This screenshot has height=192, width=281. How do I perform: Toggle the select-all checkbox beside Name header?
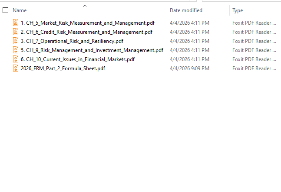pos(6,10)
